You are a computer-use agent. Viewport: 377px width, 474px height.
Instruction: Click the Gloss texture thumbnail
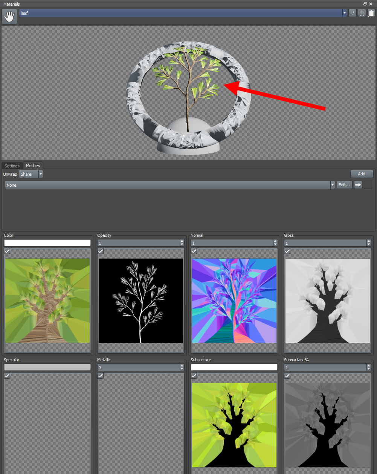click(x=328, y=301)
